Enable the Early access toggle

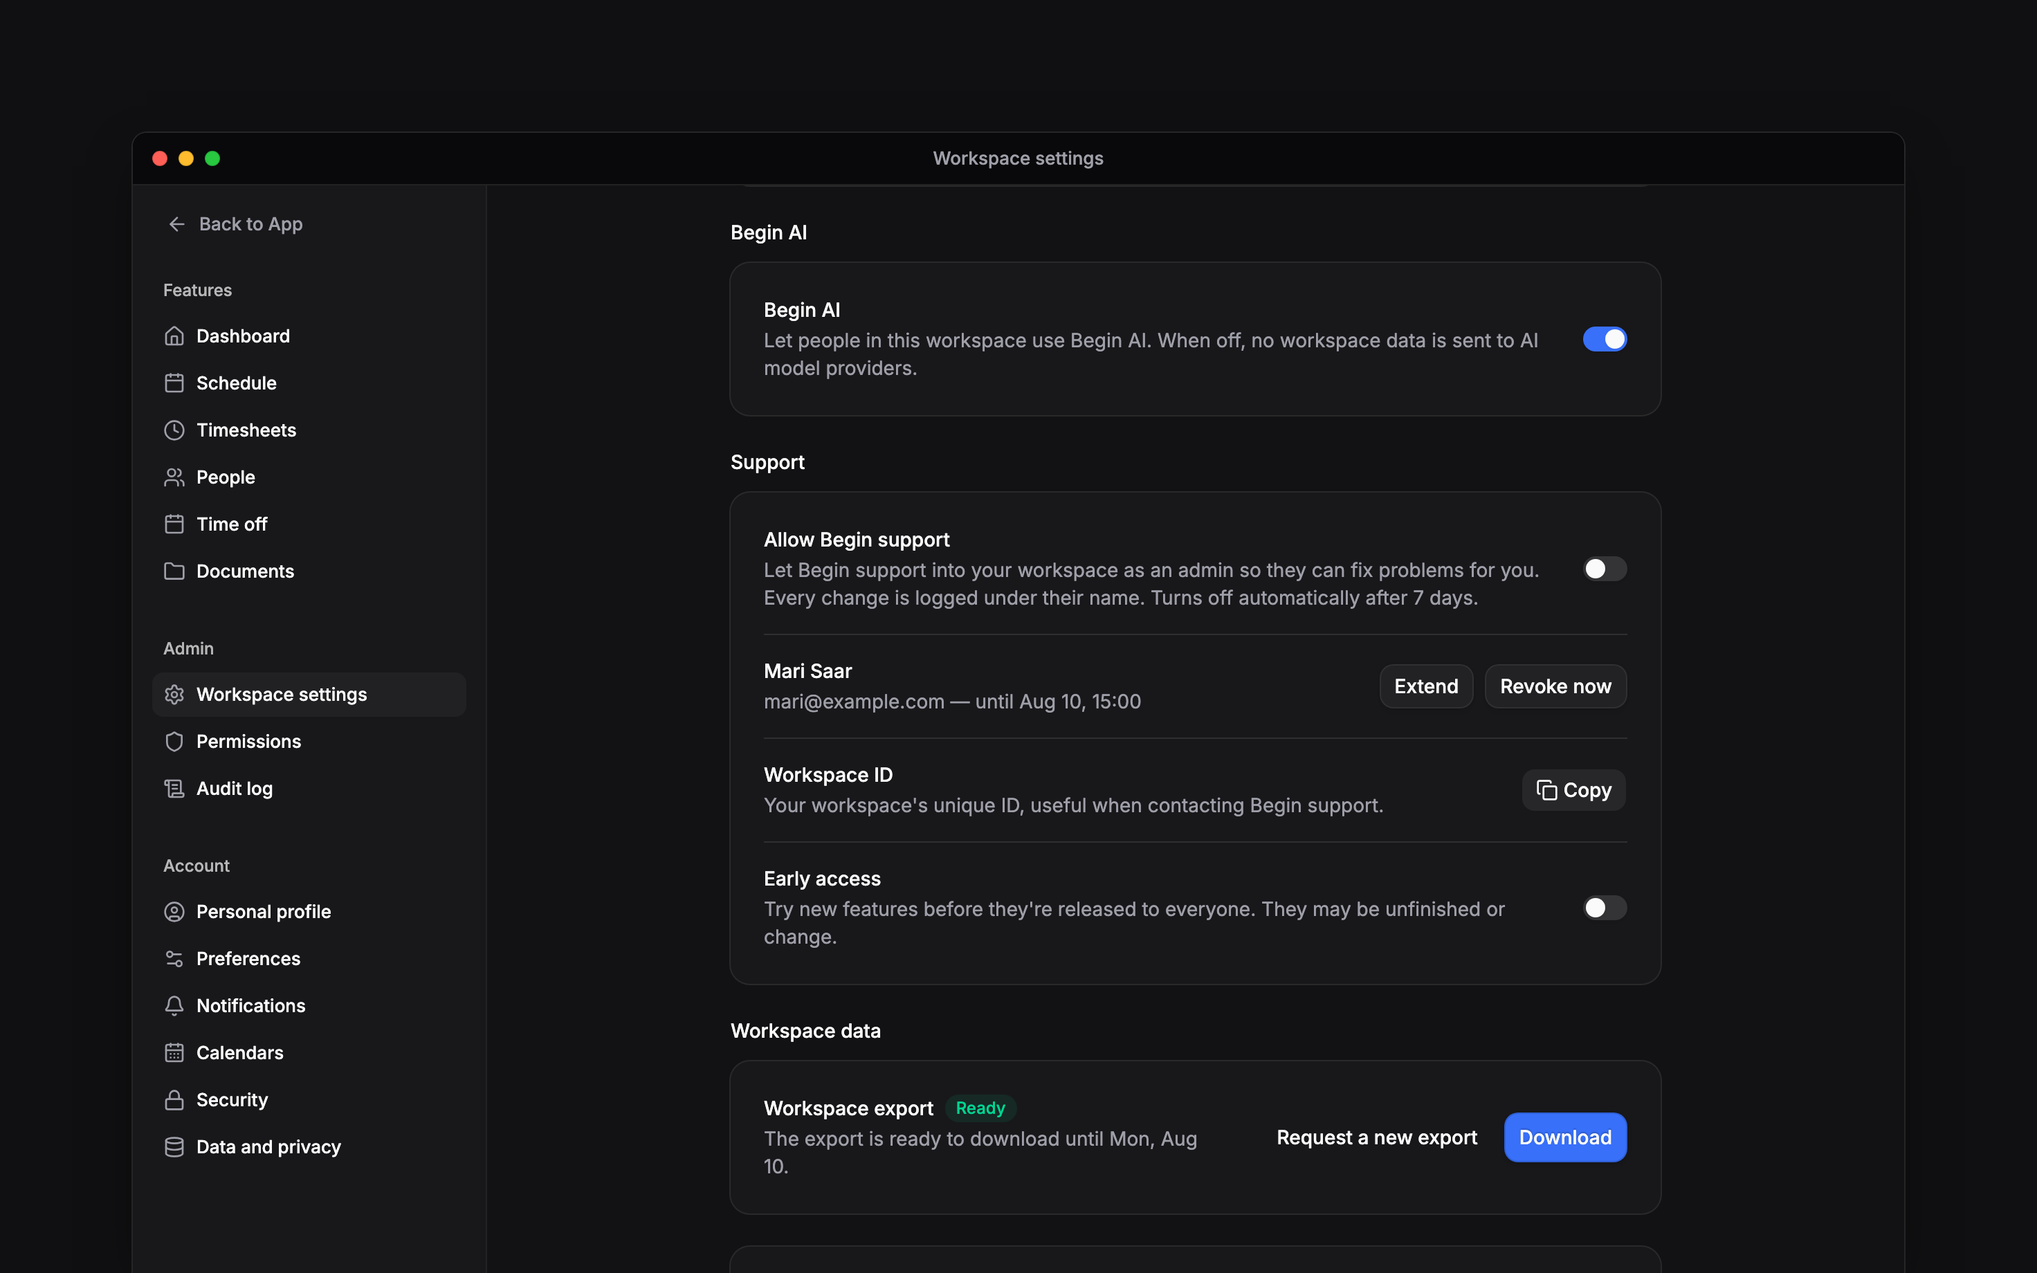1605,908
